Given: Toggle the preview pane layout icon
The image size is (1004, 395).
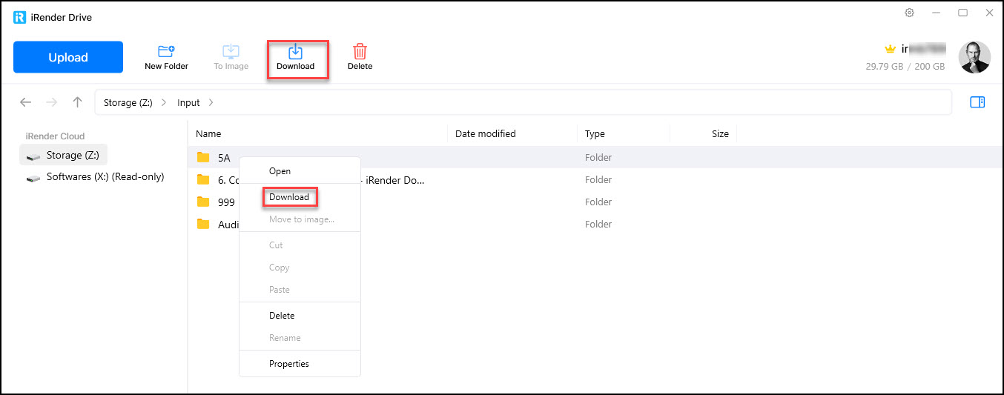Looking at the screenshot, I should tap(977, 102).
